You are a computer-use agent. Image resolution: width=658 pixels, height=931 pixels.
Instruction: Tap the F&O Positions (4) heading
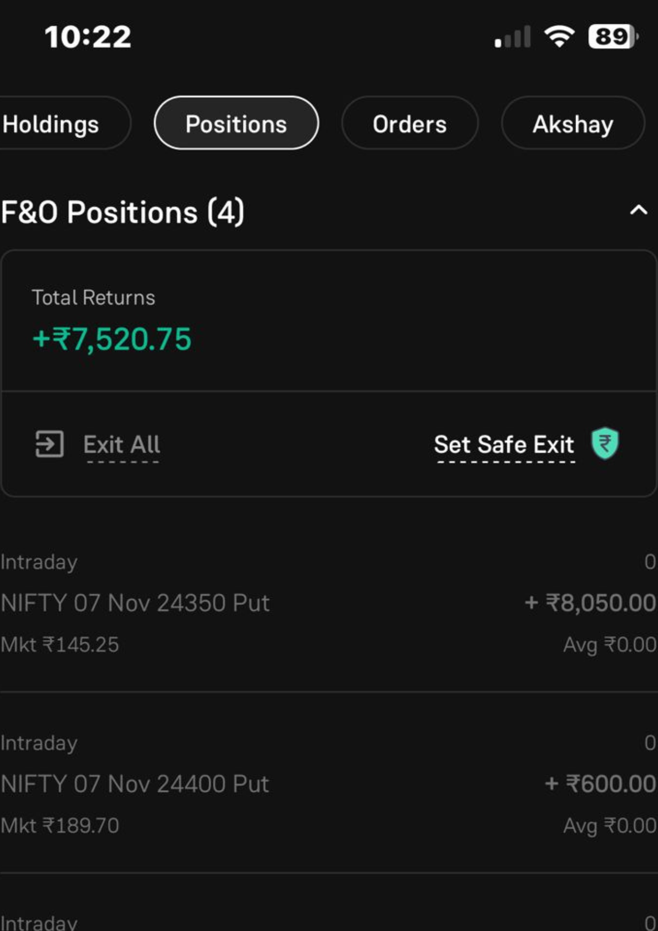[x=122, y=212]
